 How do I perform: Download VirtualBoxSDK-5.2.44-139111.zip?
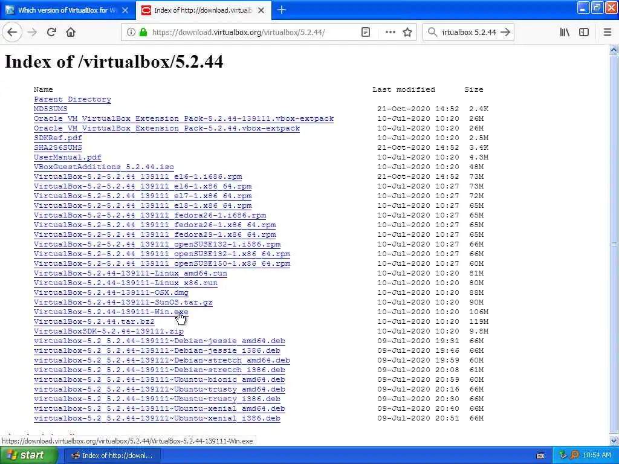coord(109,331)
